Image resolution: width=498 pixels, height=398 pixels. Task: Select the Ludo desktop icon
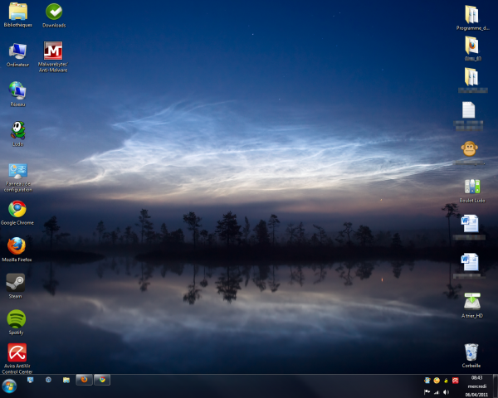(17, 130)
